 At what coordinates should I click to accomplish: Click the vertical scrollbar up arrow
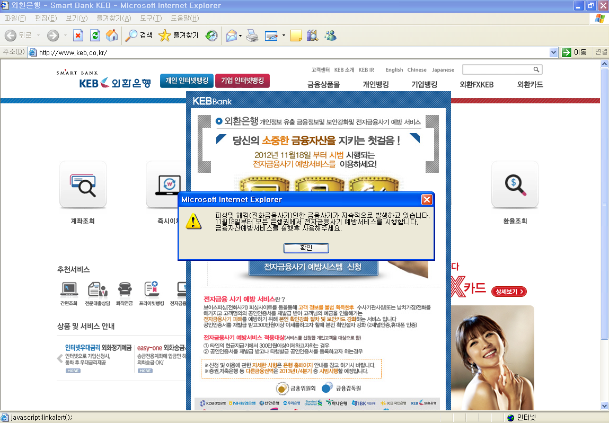604,64
